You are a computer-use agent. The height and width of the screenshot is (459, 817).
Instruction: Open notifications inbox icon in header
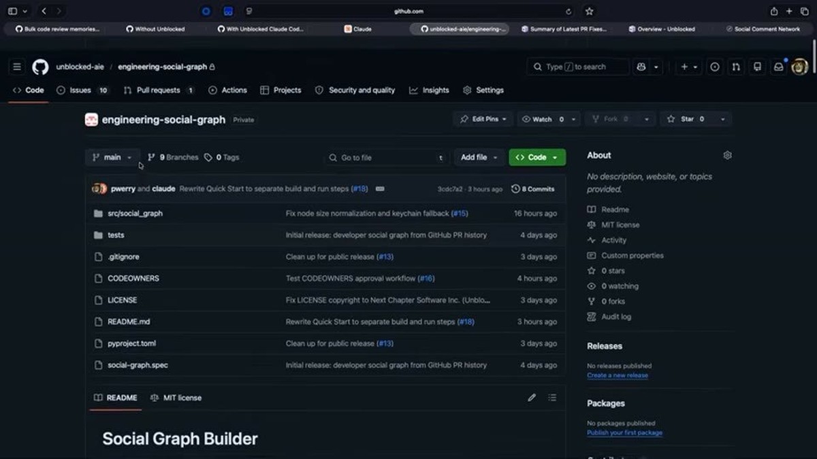(778, 67)
